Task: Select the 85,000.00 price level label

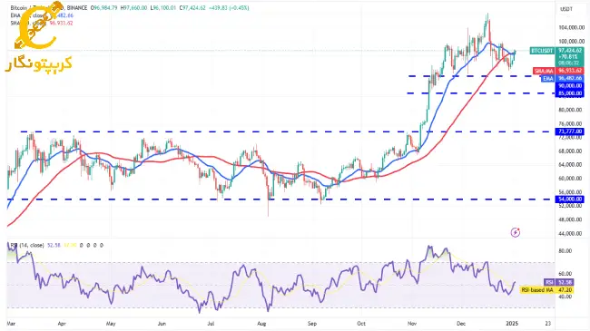Action: 570,92
